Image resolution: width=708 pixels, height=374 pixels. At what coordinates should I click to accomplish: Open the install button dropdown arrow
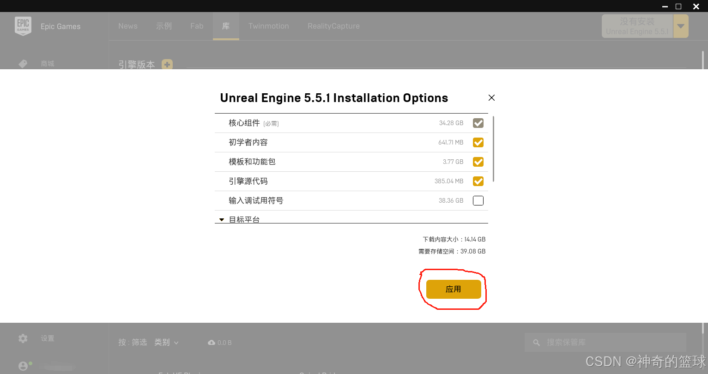(x=681, y=26)
